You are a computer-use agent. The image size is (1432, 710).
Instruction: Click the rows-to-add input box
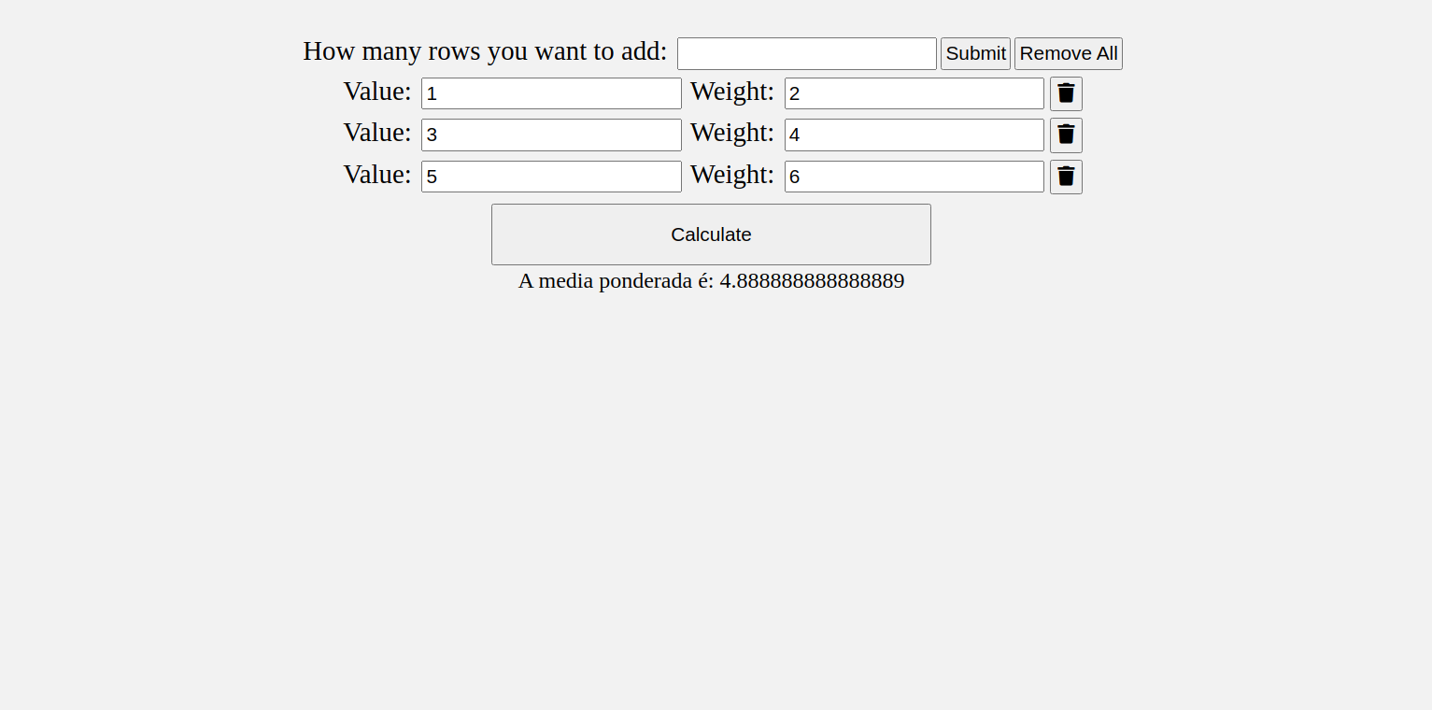pos(806,53)
